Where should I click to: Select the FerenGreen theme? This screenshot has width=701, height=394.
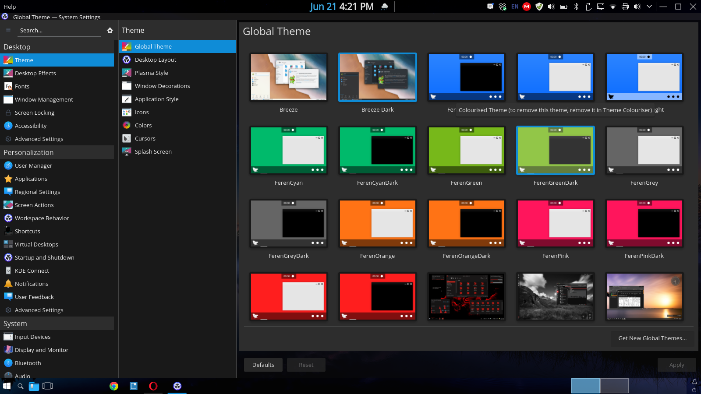click(467, 150)
